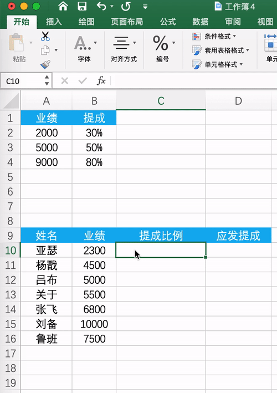The image size is (277, 393).
Task: Open the Customize Quick Access Toolbar menu
Action: point(145,7)
